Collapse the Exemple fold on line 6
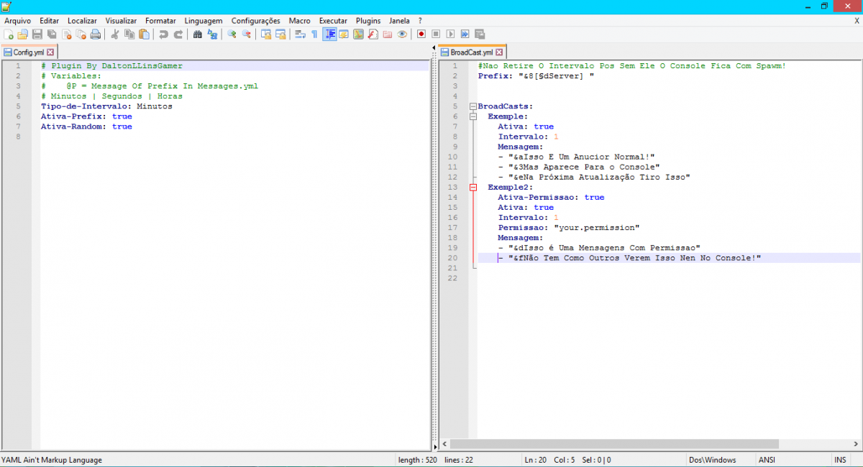863x467 pixels. pos(473,116)
